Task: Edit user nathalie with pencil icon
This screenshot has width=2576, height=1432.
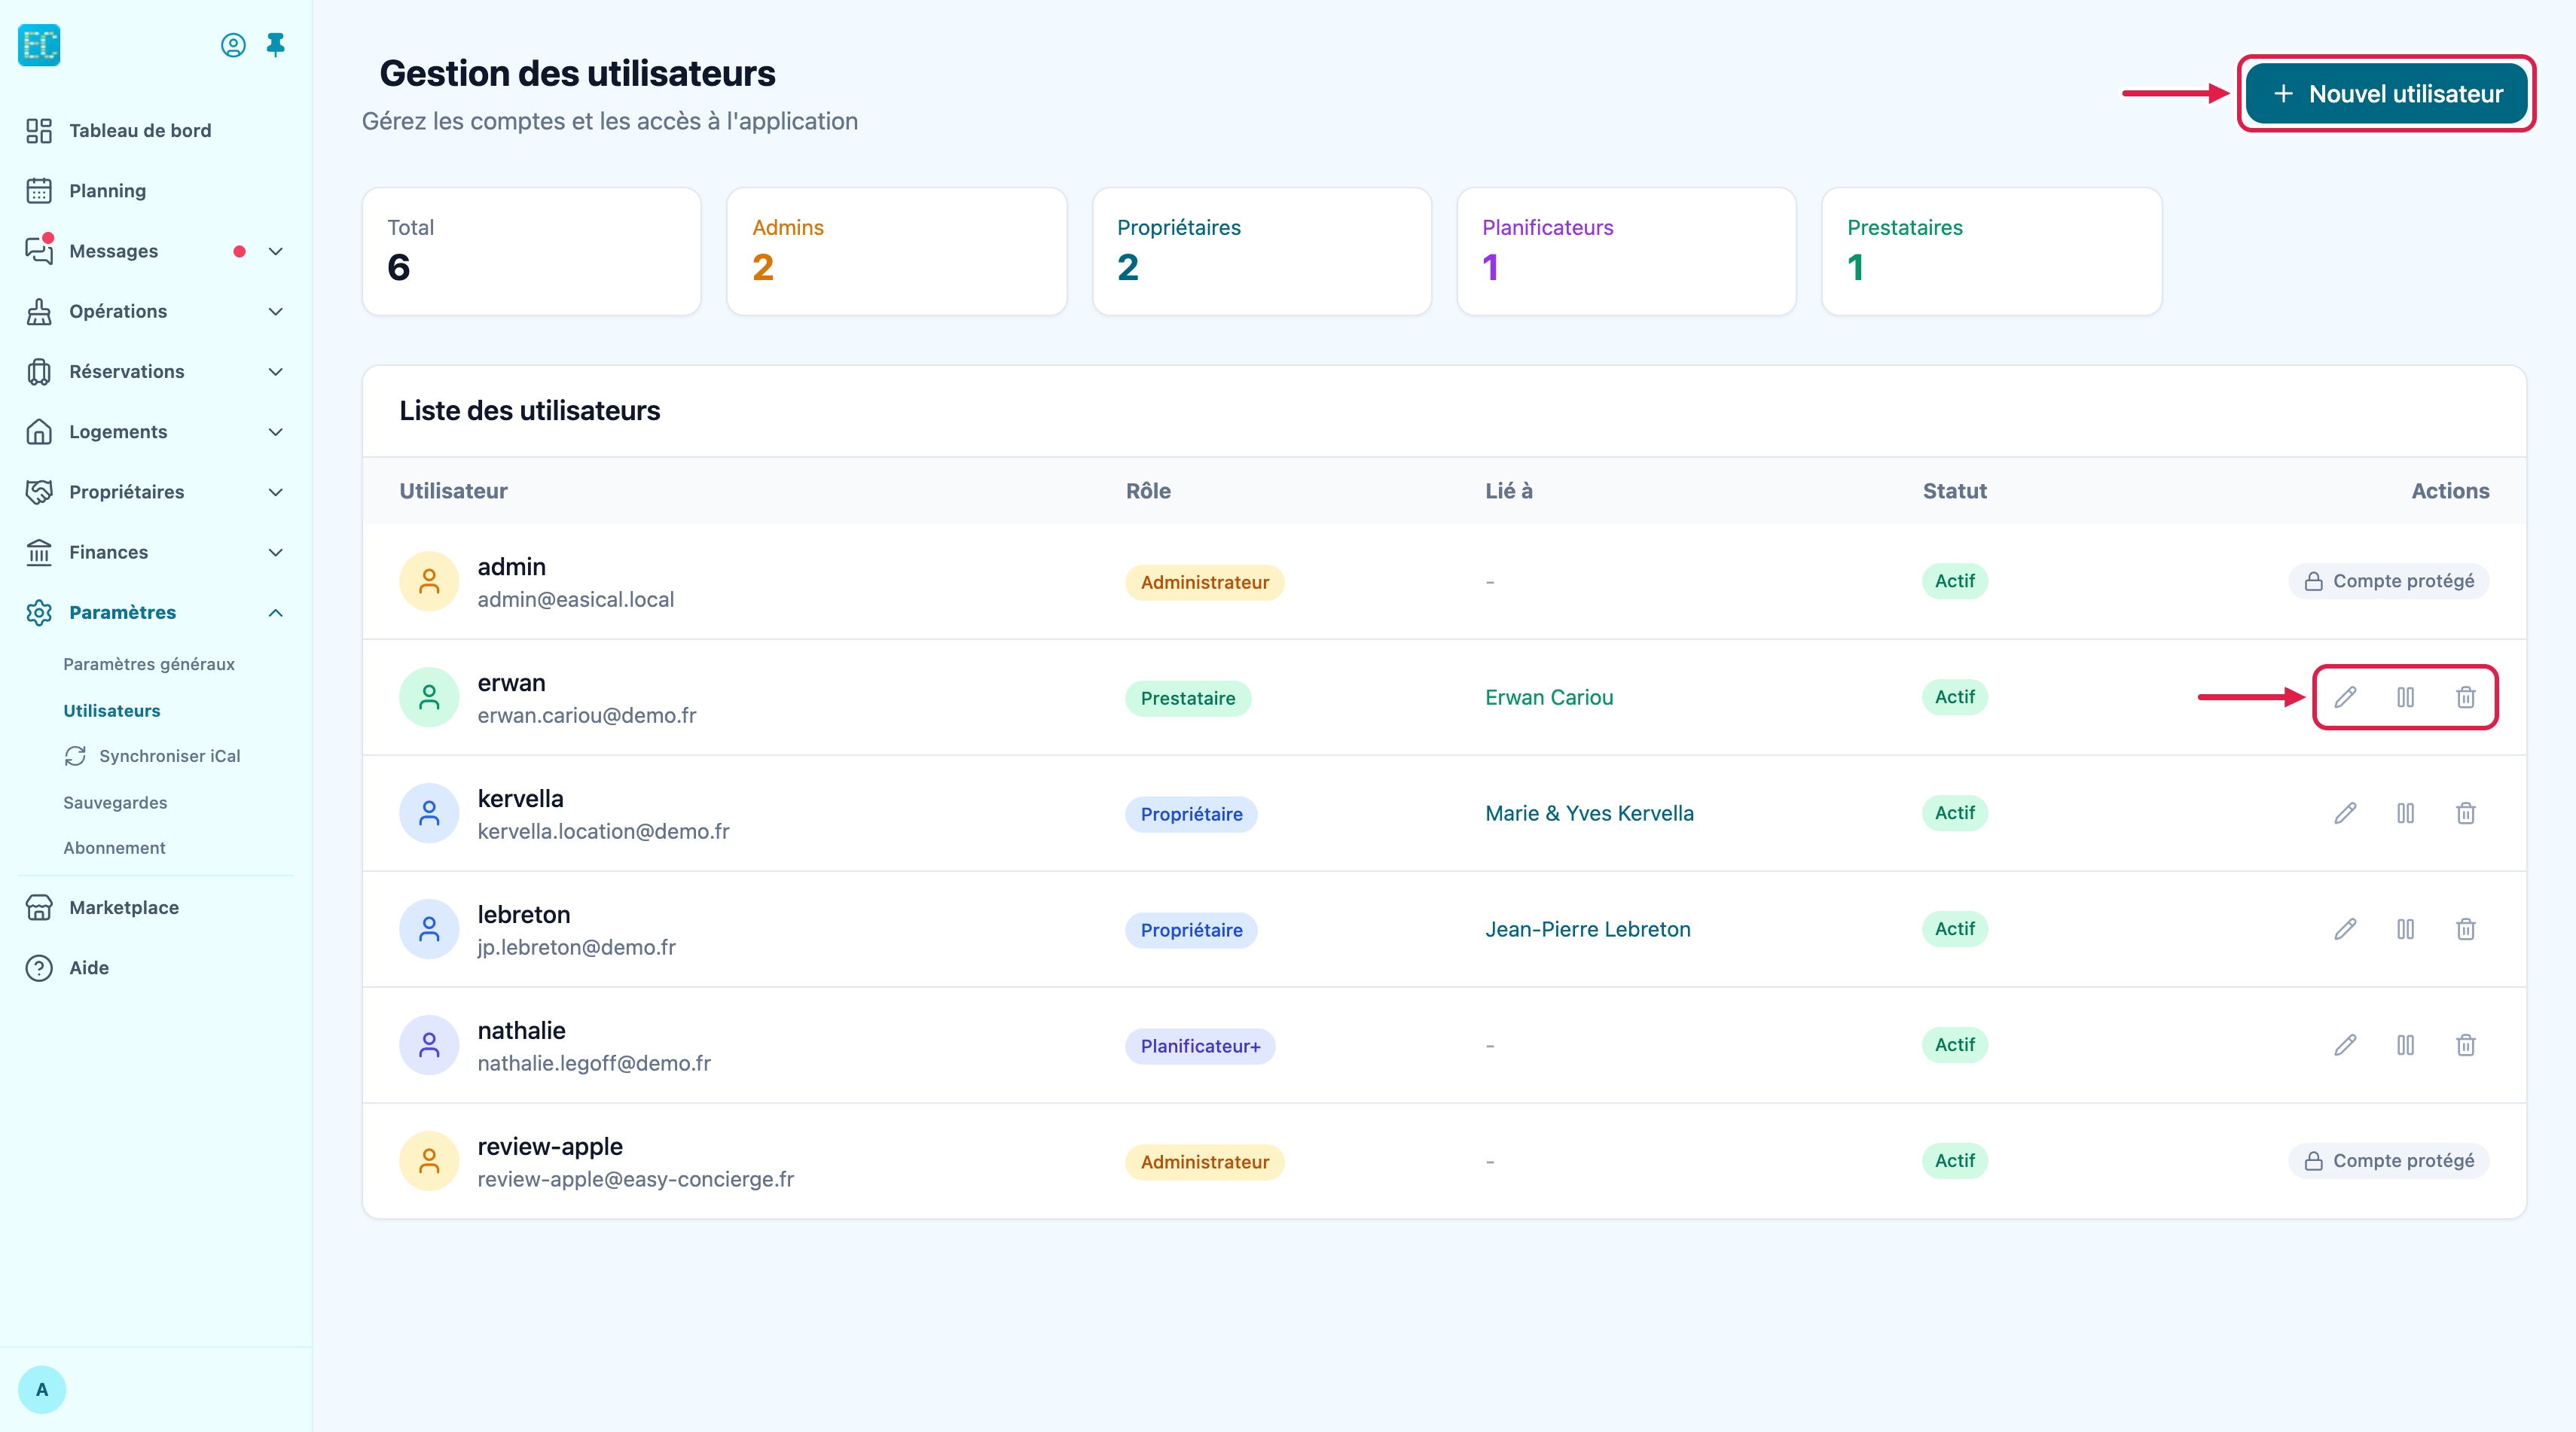Action: click(x=2345, y=1044)
